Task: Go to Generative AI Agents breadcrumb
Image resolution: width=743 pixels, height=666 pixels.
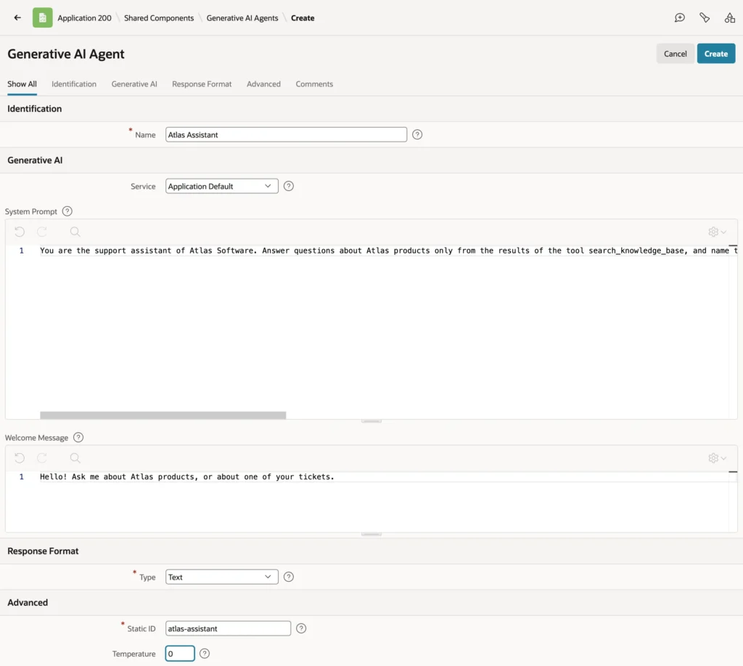Action: 242,18
